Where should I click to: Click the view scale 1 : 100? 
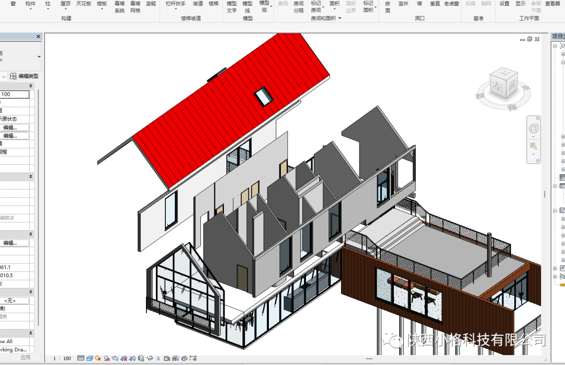click(62, 359)
